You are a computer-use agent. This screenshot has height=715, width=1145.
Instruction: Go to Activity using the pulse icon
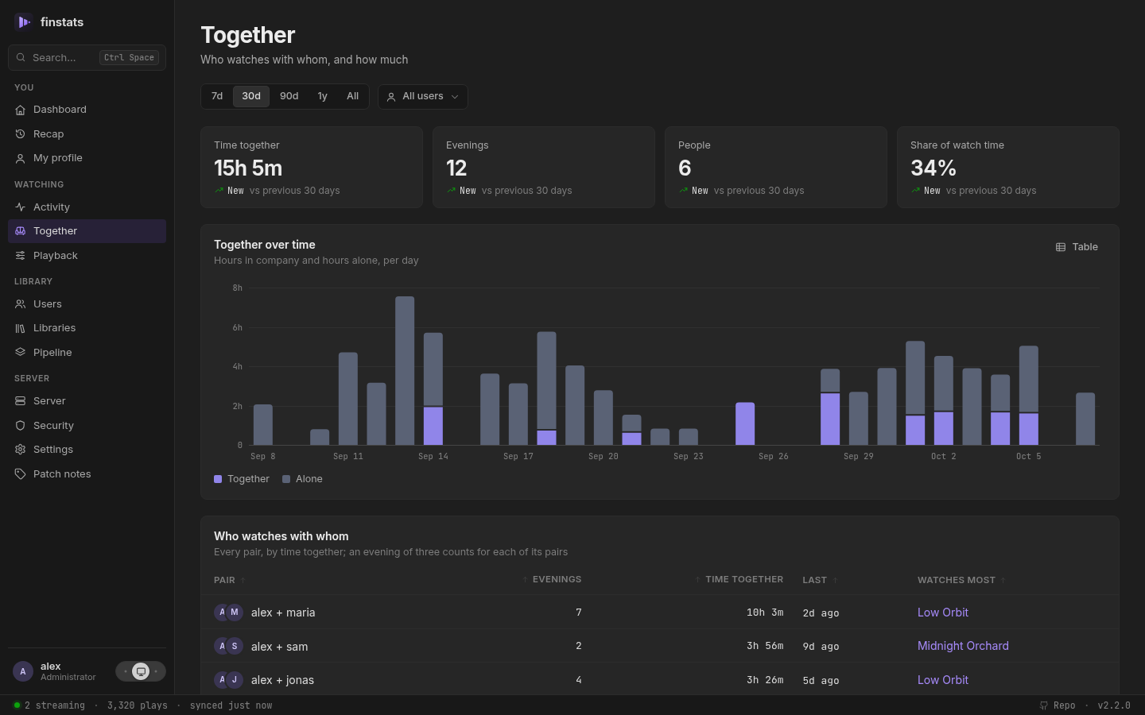[x=21, y=207]
